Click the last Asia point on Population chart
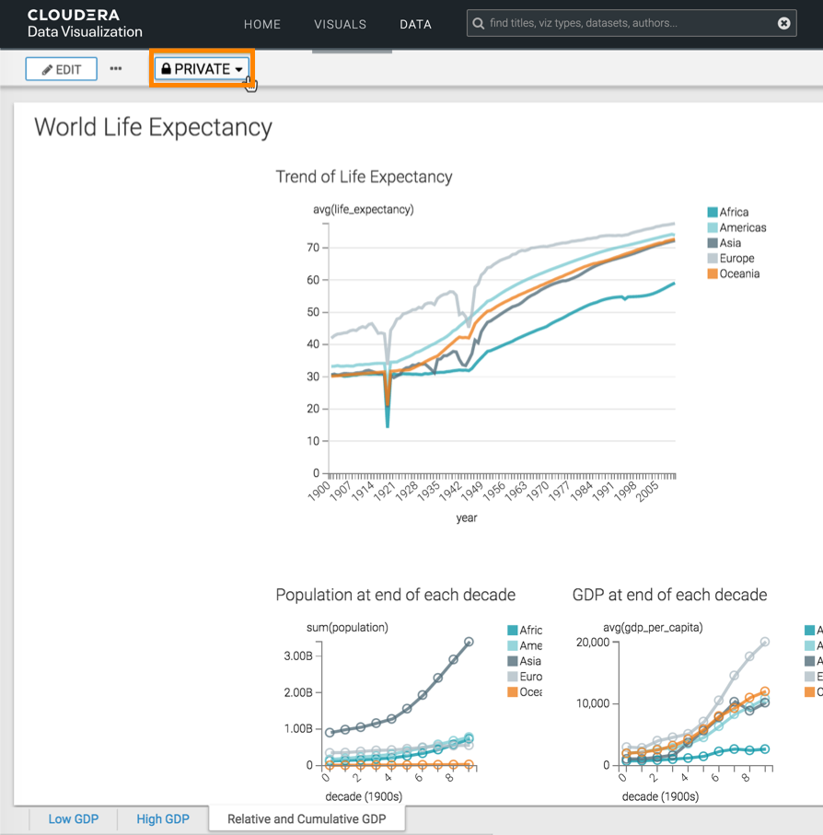Image resolution: width=823 pixels, height=835 pixels. tap(469, 642)
